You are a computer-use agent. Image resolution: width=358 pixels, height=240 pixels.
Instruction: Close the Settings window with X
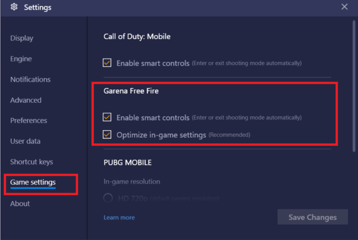(344, 7)
